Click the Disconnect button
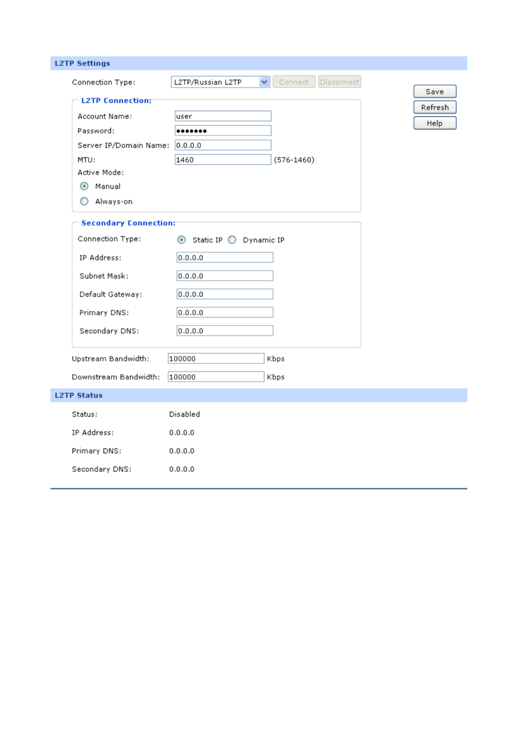The height and width of the screenshot is (733, 518). pos(339,82)
